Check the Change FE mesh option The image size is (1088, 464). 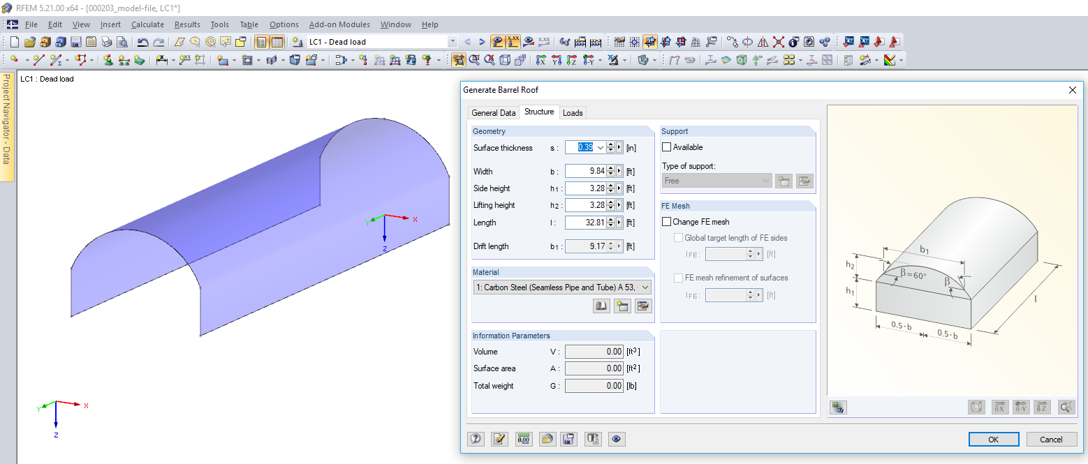coord(667,221)
